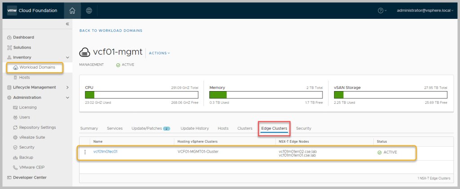Image resolution: width=460 pixels, height=189 pixels.
Task: Open Solutions in the sidebar
Action: coord(22,47)
